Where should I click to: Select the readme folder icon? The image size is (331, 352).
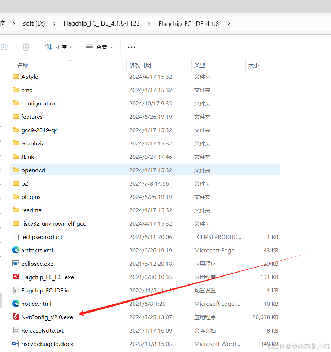(16, 210)
